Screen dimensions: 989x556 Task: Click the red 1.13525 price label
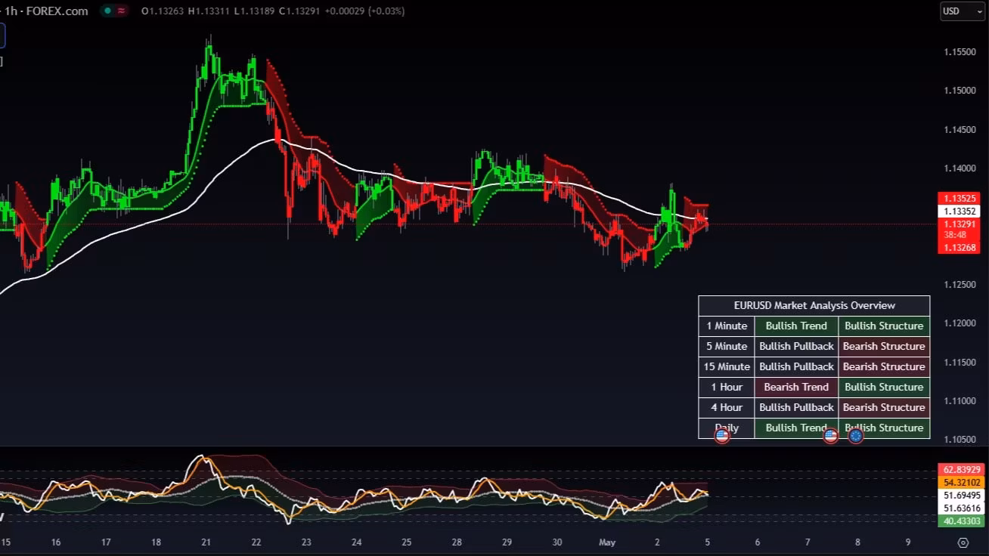[x=959, y=199]
